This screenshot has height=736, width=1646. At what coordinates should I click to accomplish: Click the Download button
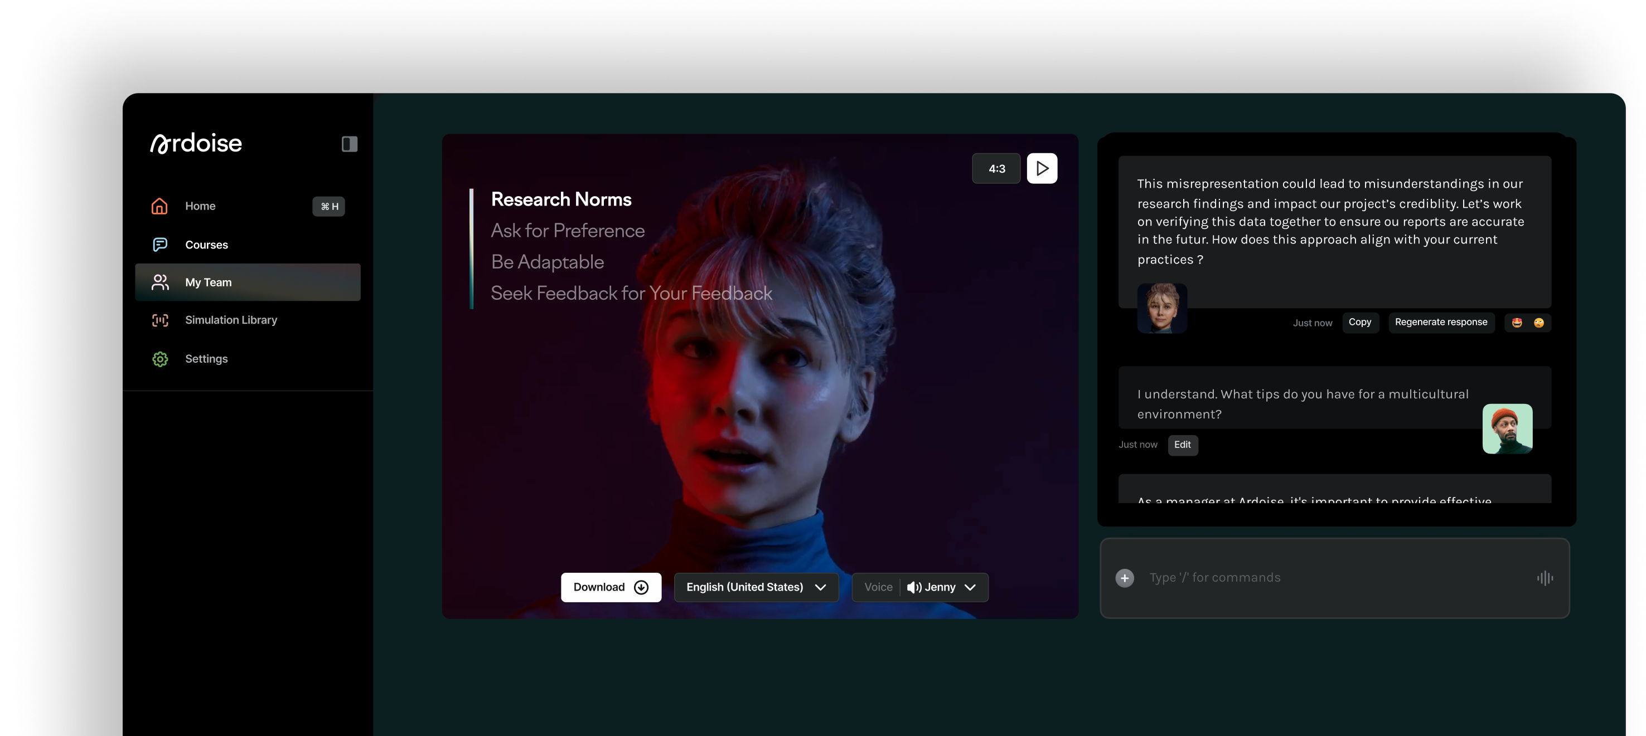611,587
